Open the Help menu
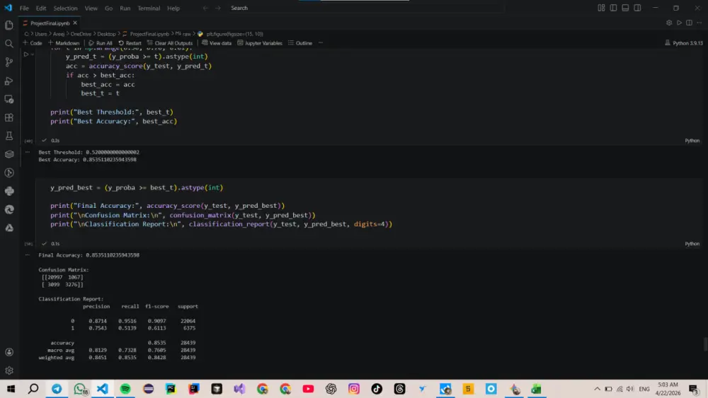Viewport: 708px width, 398px height. (x=173, y=8)
